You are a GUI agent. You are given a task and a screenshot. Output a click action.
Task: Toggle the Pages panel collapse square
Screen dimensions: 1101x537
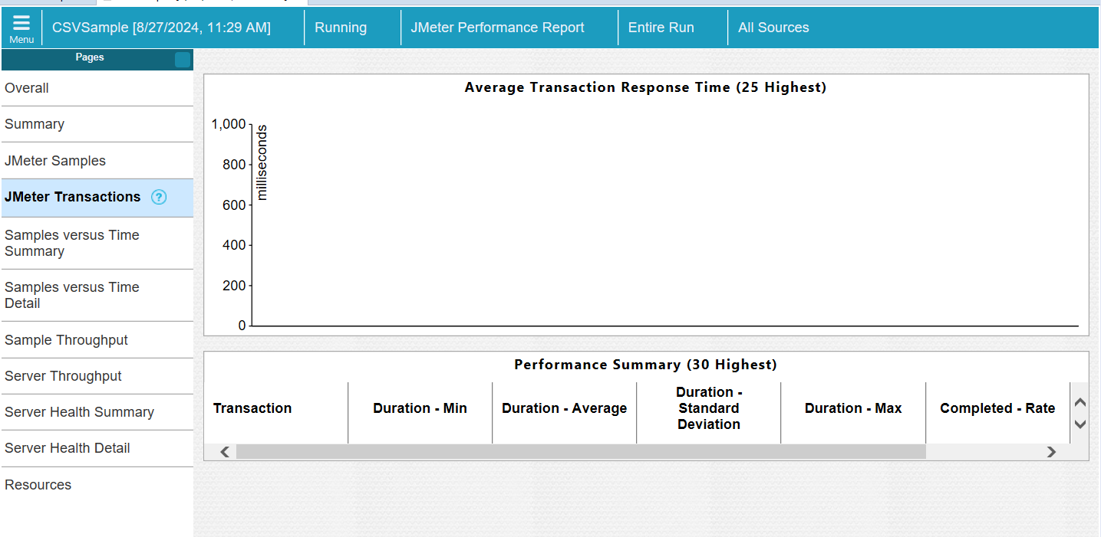183,60
